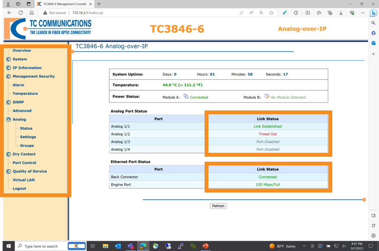379x251 pixels.
Task: Add page to favorites star icon
Action: coord(271,12)
